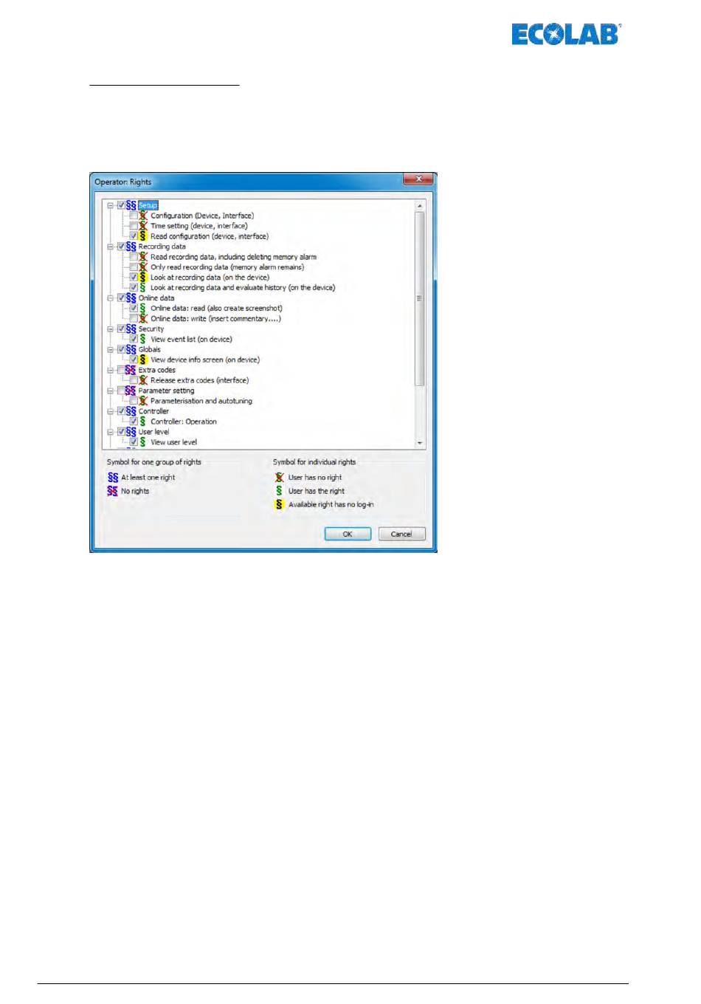Select the highlighted Setup tree label

tap(148, 205)
